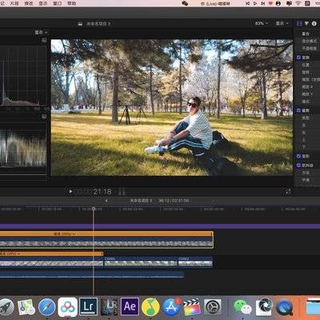The image size is (320, 320).
Task: Click the timeline project name label
Action: (141, 201)
